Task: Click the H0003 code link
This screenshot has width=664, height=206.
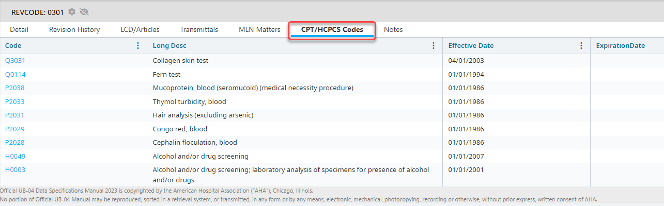Action: point(15,170)
